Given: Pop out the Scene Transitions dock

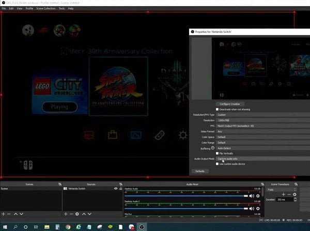Looking at the screenshot, I should click(296, 184).
